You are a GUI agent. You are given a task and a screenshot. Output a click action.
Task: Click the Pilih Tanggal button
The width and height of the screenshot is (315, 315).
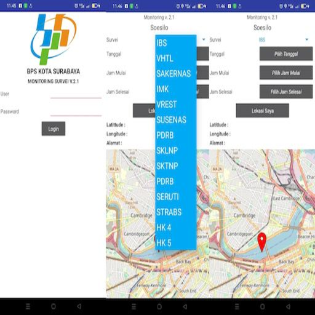pyautogui.click(x=286, y=54)
